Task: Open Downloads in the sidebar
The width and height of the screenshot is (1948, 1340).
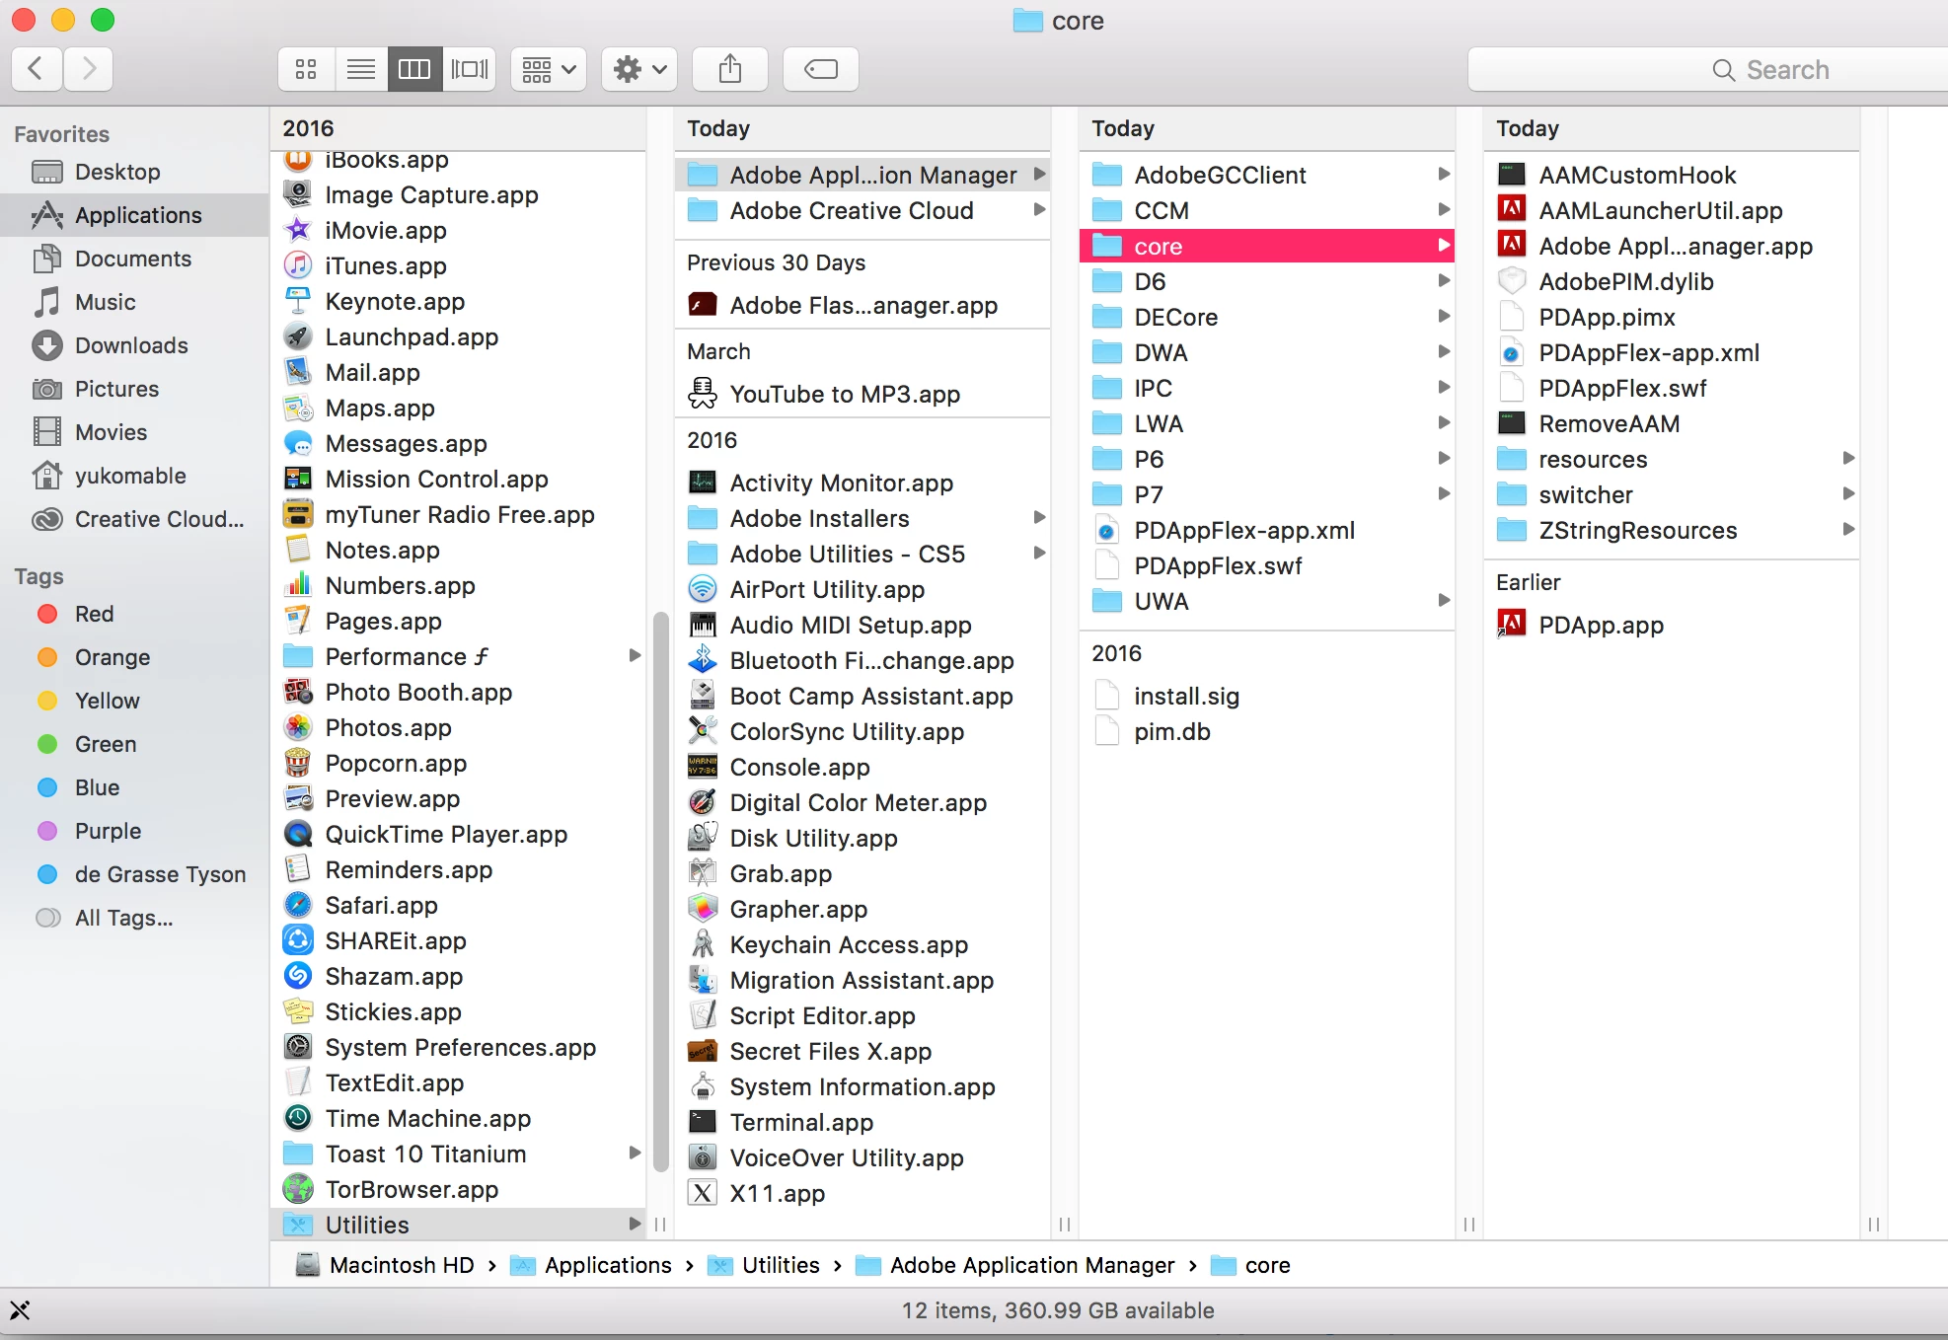Action: point(131,345)
